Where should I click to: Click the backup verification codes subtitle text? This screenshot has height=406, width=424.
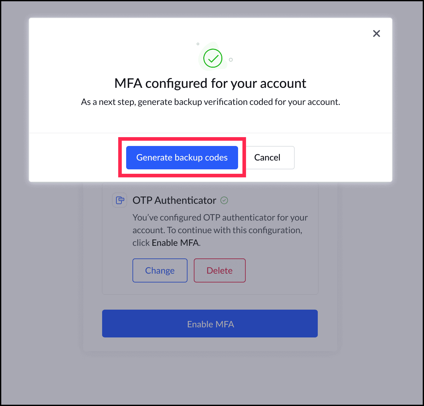(211, 102)
